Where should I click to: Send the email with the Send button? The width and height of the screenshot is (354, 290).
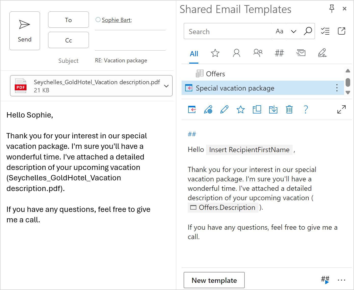(25, 31)
